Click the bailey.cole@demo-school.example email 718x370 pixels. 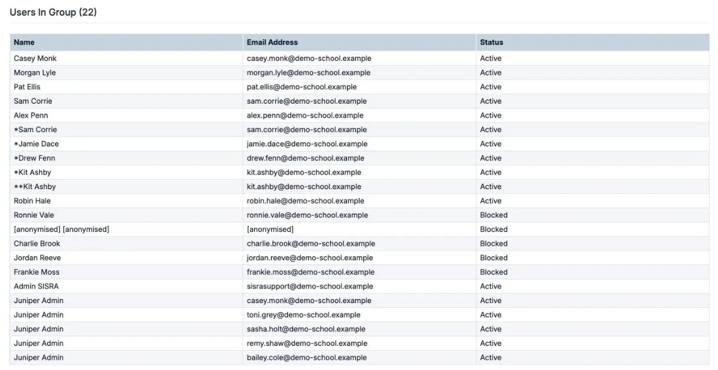click(x=307, y=358)
